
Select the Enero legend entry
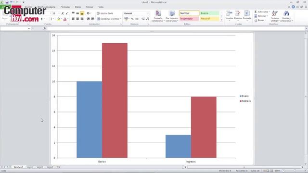pyautogui.click(x=244, y=96)
